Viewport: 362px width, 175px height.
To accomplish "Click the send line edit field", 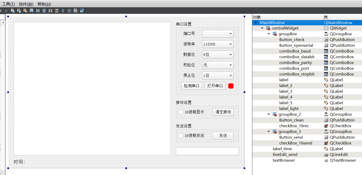I will click(207, 151).
